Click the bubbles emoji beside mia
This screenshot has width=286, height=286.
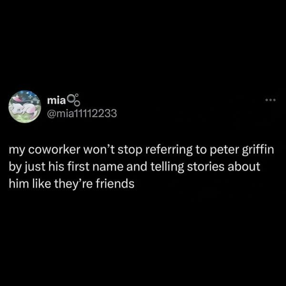tap(73, 100)
